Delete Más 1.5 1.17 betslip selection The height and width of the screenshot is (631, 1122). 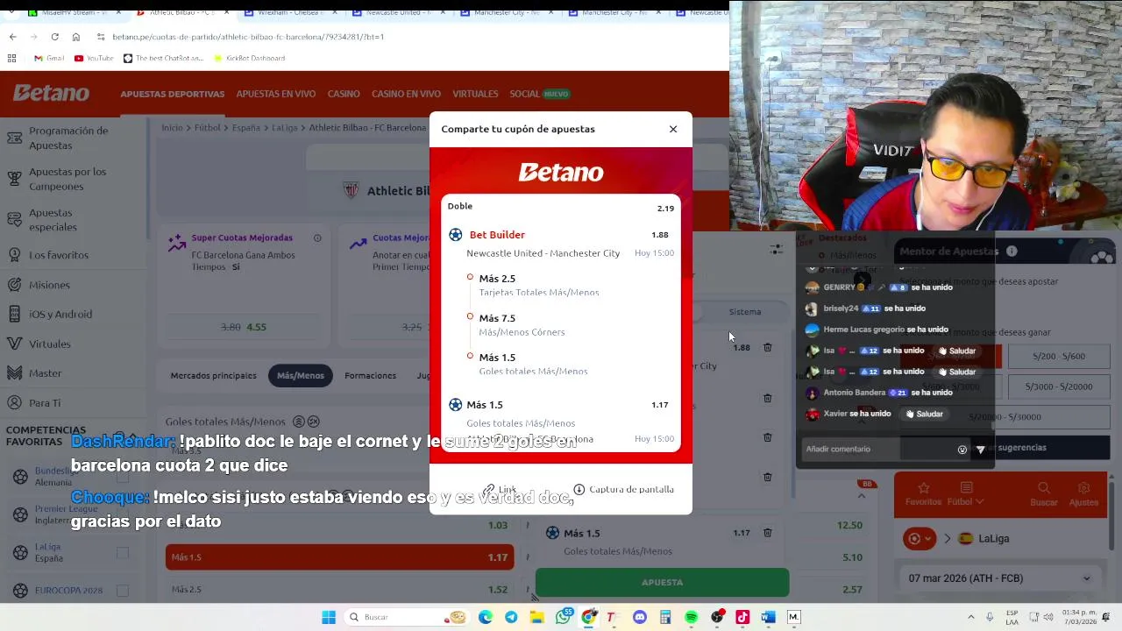(x=767, y=533)
